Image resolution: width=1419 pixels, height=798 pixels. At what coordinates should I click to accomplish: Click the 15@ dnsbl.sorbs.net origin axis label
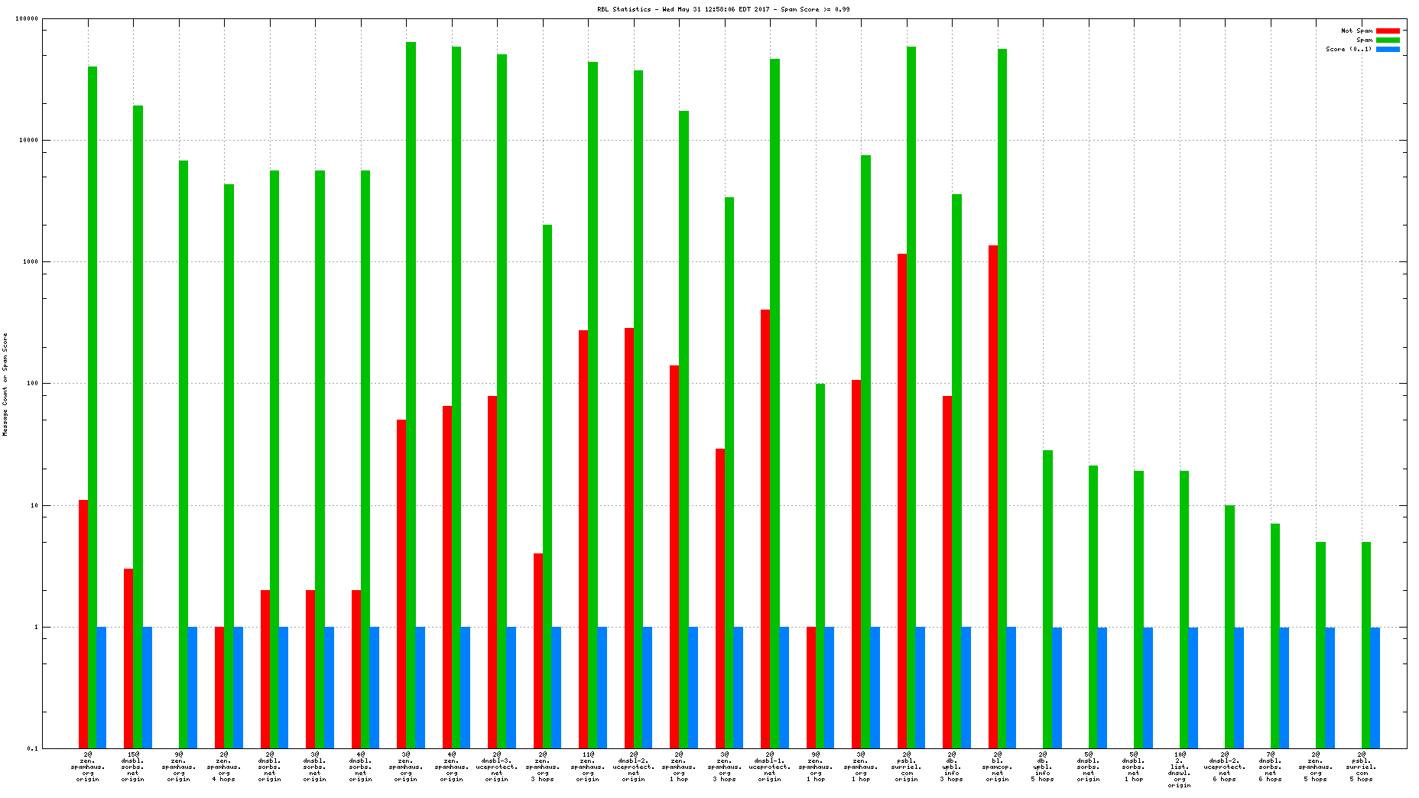[132, 767]
